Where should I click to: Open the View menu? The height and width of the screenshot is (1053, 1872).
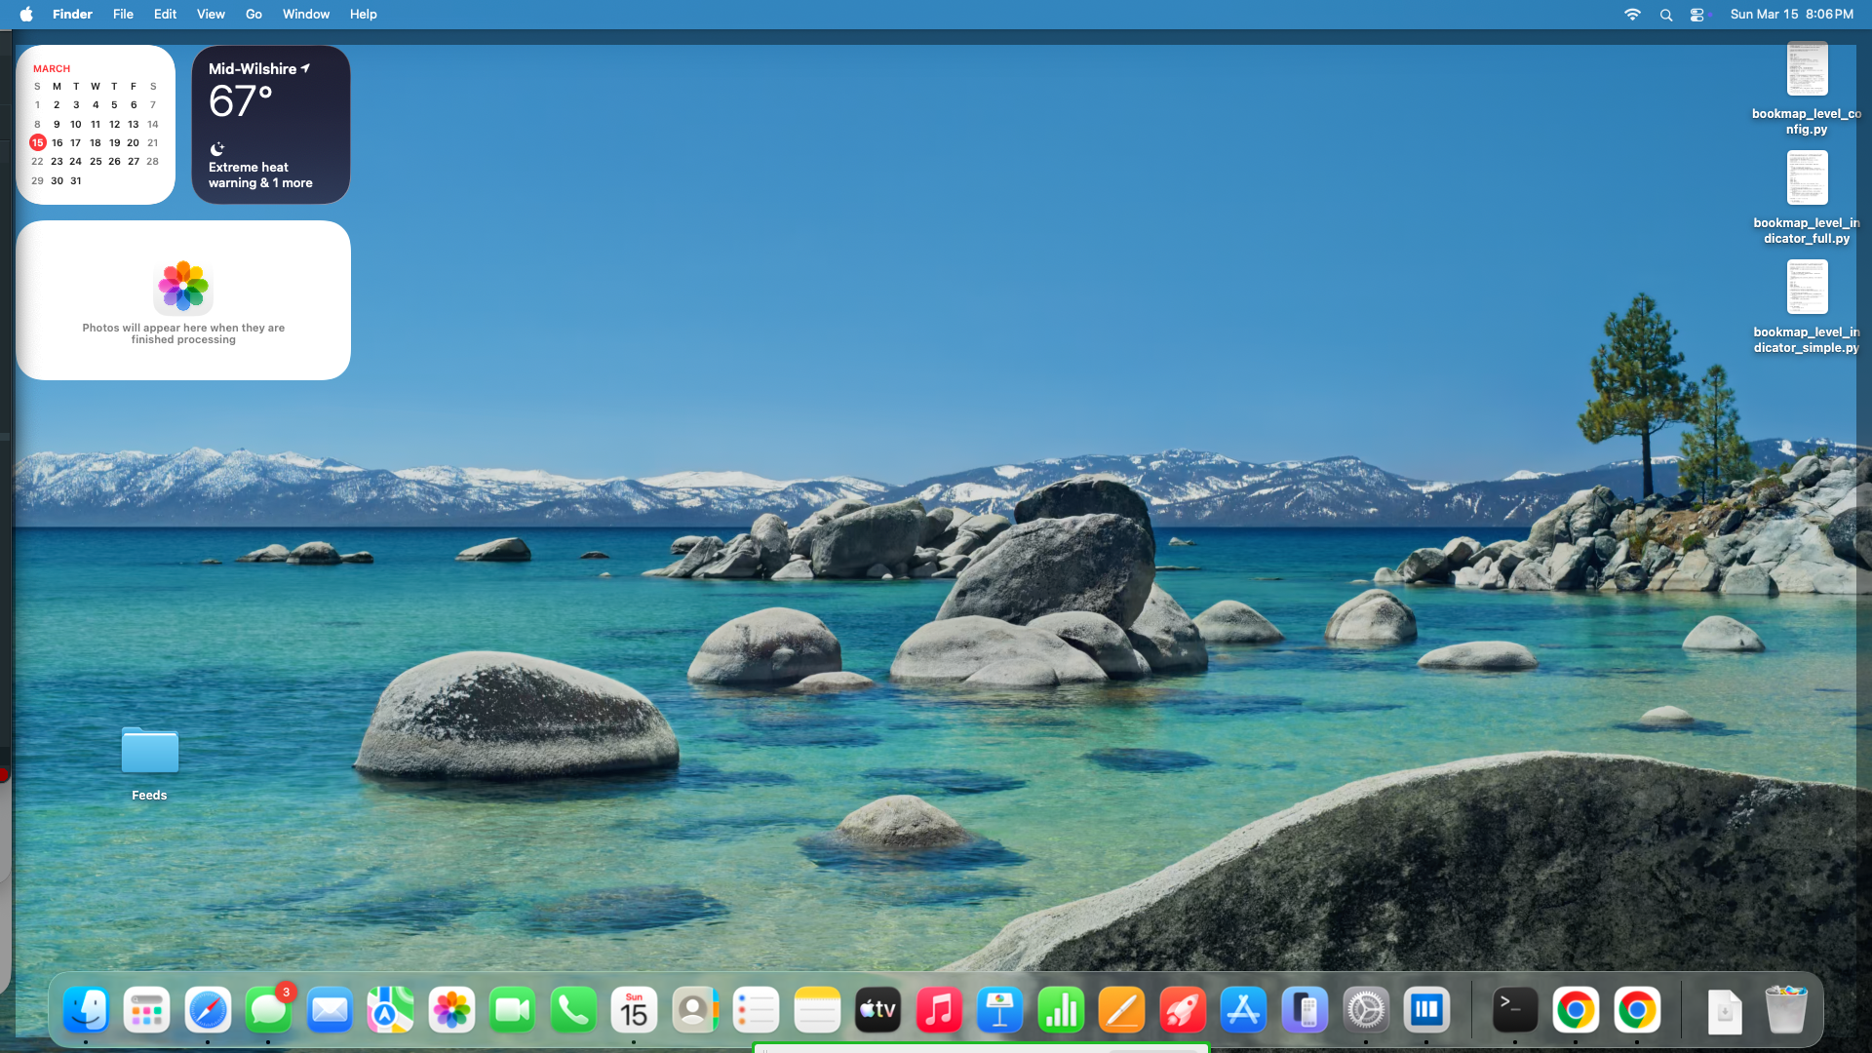(x=211, y=15)
